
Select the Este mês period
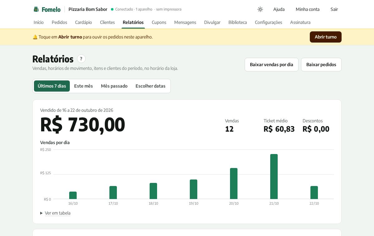84,86
